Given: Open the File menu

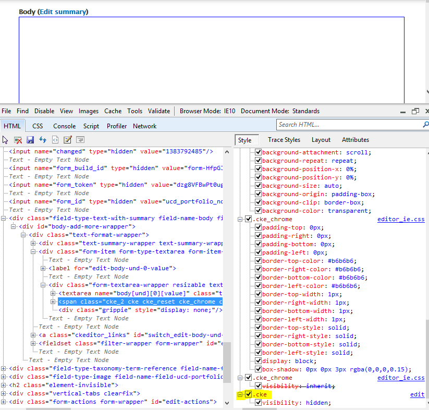Looking at the screenshot, I should click(6, 111).
